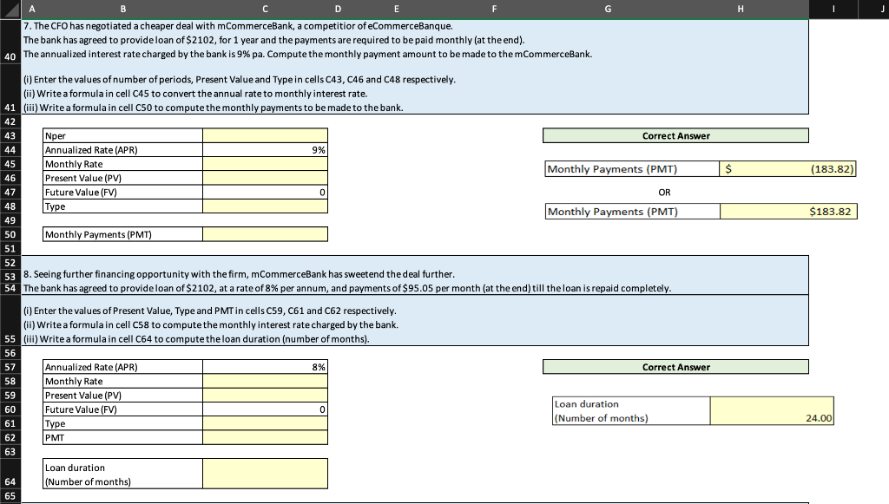Viewport: 889px width, 504px height.
Task: Click the 8% Annualized Rate cell C57
Action: point(265,367)
